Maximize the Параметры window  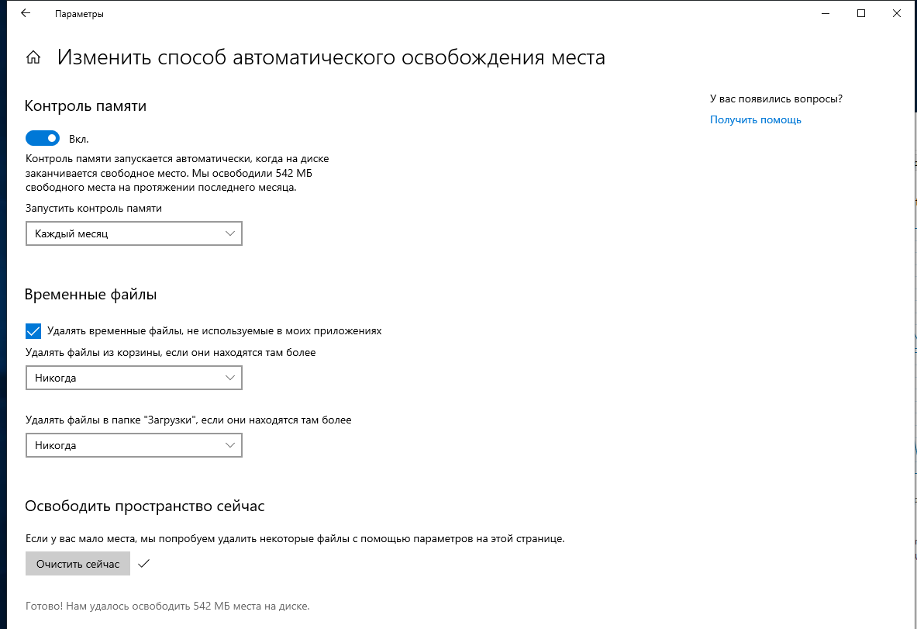pyautogui.click(x=861, y=13)
